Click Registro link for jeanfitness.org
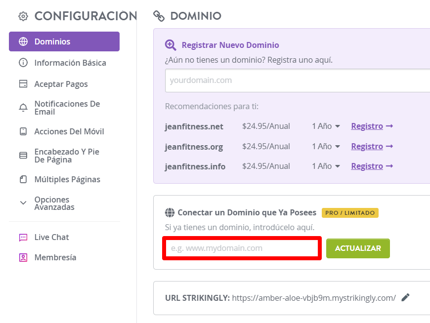Image resolution: width=430 pixels, height=323 pixels. tap(367, 146)
